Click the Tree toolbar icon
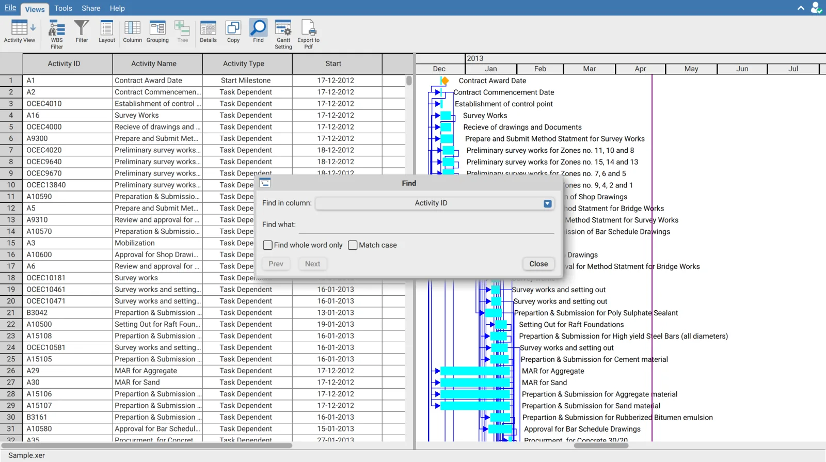Screen dimensions: 826x462 pyautogui.click(x=183, y=32)
